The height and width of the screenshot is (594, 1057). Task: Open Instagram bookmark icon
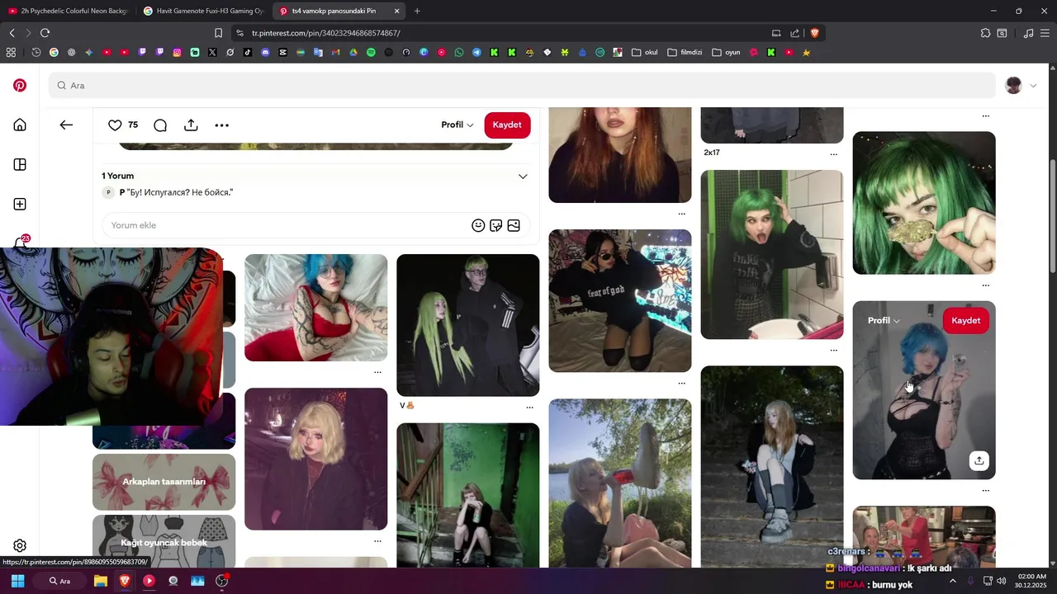(177, 52)
